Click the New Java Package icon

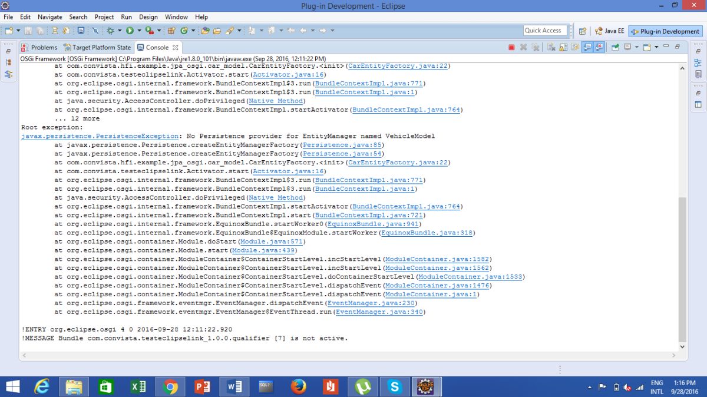tap(171, 30)
